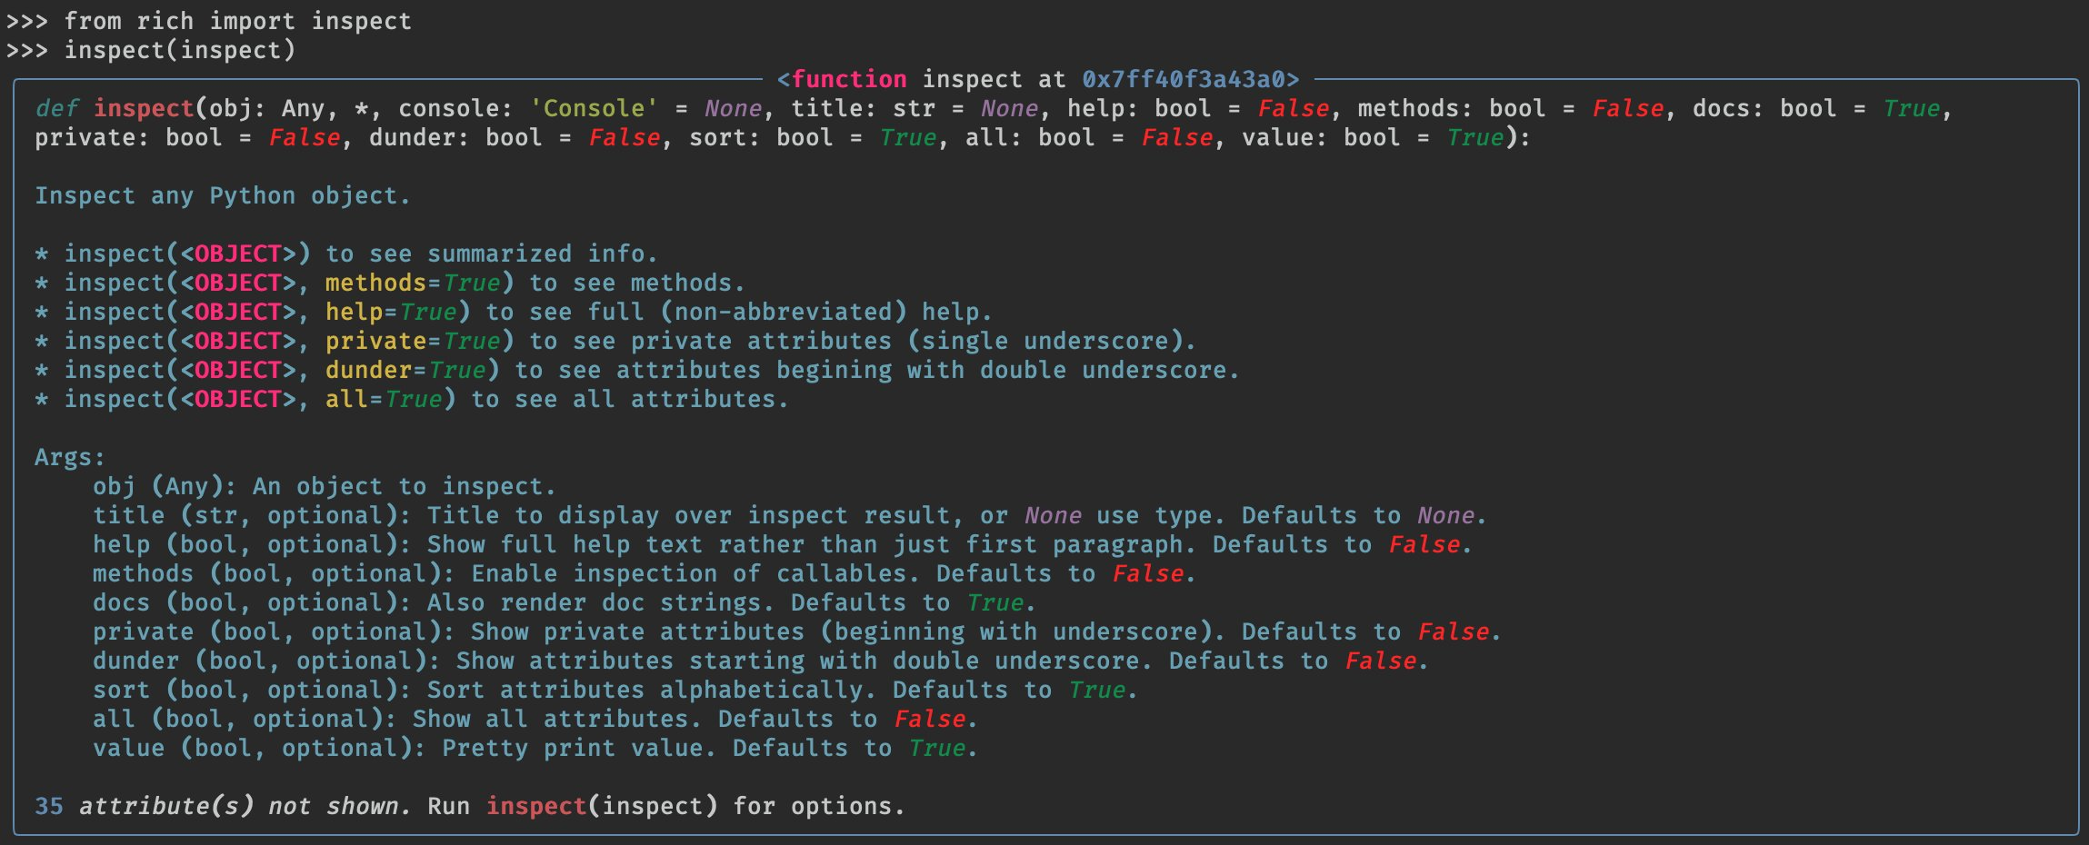Click 'methods=True' in the usage list
Image resolution: width=2089 pixels, height=845 pixels.
413,283
